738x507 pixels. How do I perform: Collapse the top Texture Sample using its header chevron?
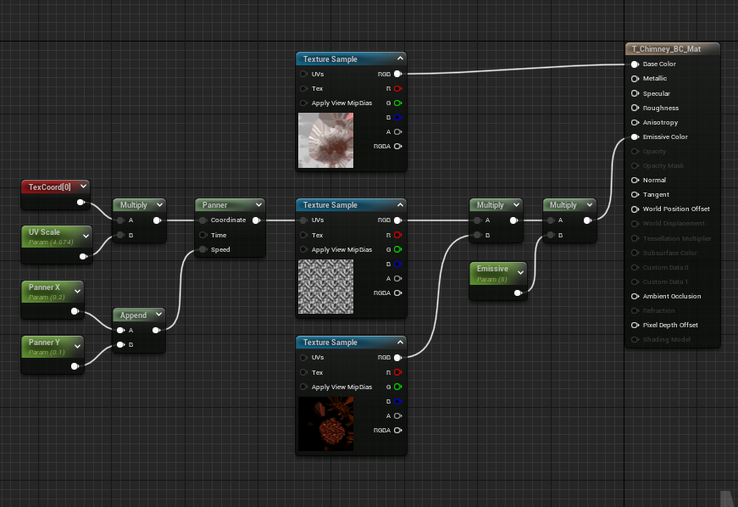coord(398,58)
